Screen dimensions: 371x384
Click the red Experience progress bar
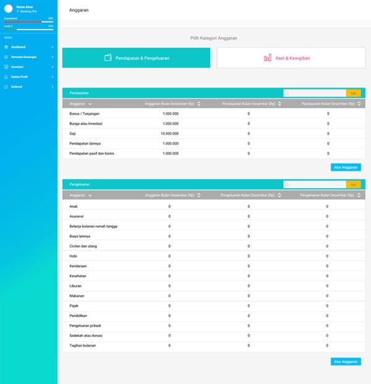[x=23, y=22]
